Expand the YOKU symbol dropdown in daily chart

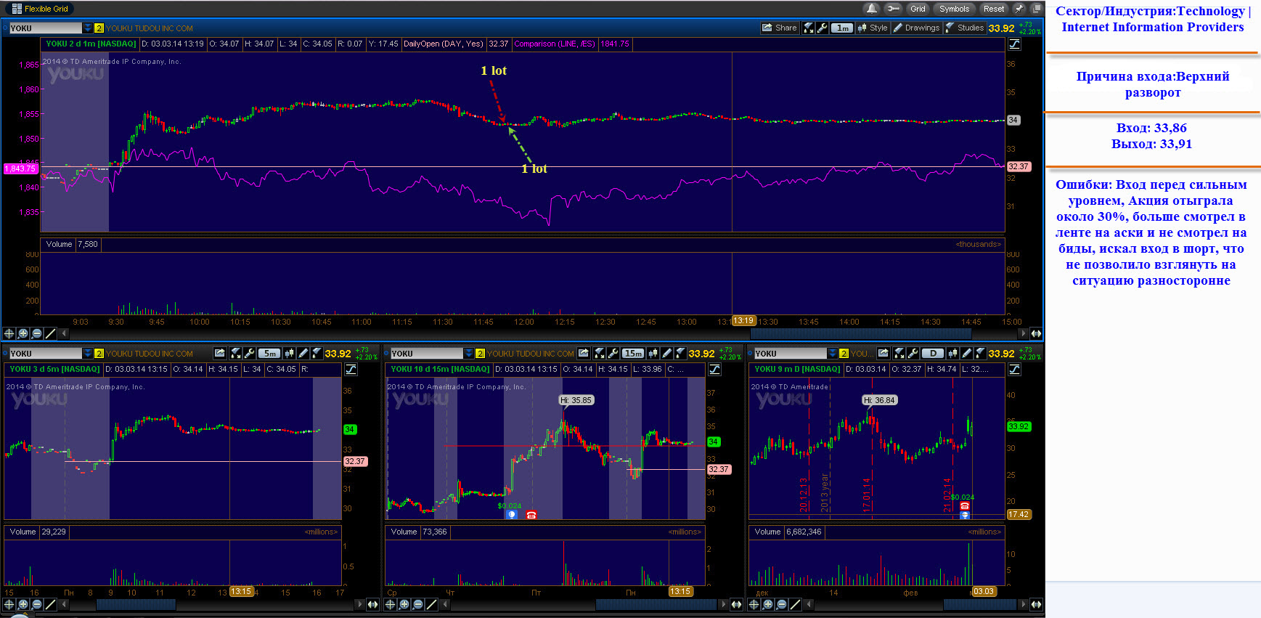(x=833, y=353)
